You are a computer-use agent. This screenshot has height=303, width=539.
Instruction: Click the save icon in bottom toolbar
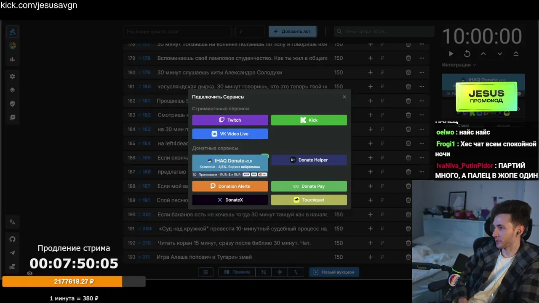point(205,272)
